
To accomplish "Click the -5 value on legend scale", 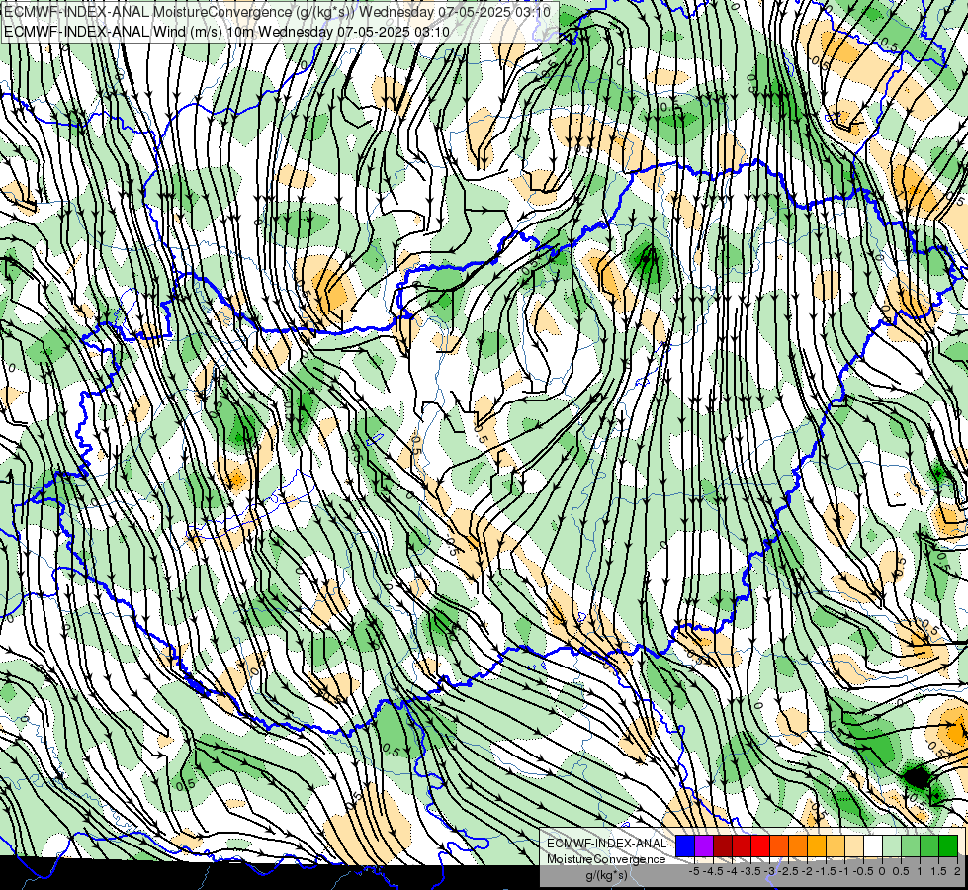I will click(x=694, y=871).
